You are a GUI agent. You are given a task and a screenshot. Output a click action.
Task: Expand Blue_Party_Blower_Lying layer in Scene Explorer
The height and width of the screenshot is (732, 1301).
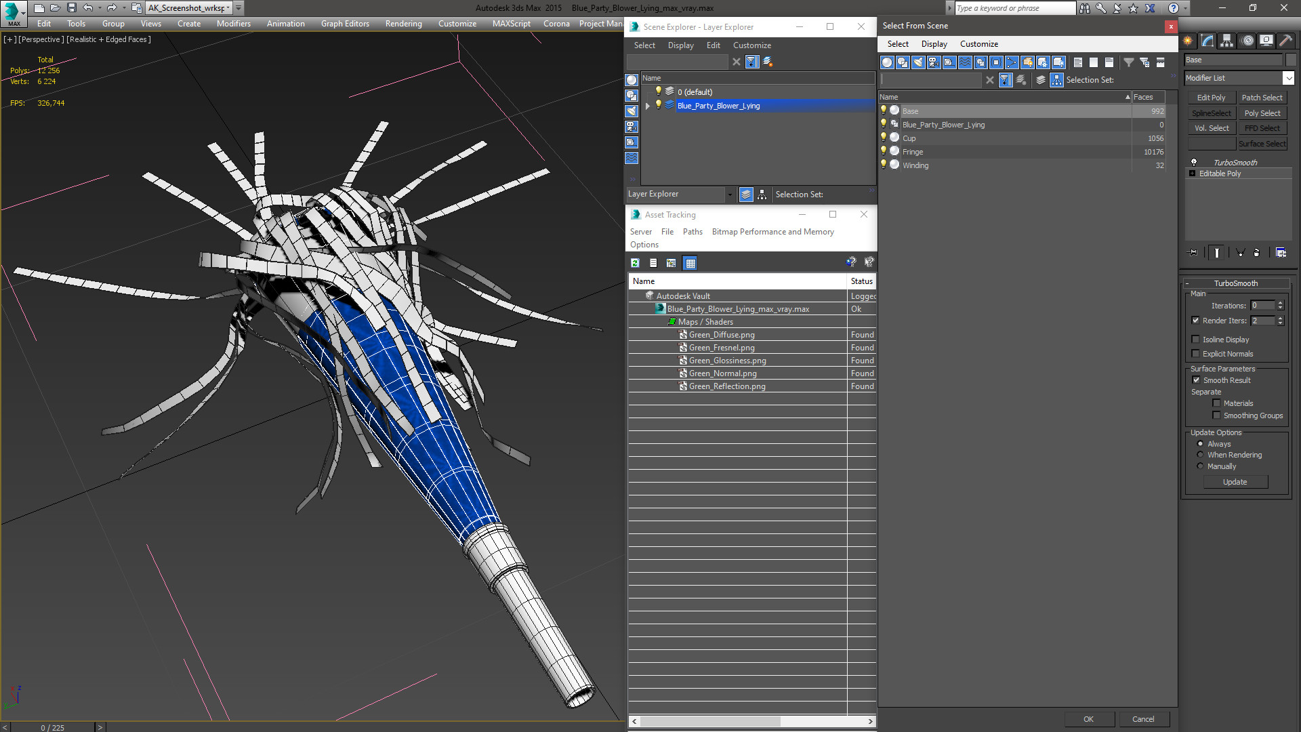(648, 106)
